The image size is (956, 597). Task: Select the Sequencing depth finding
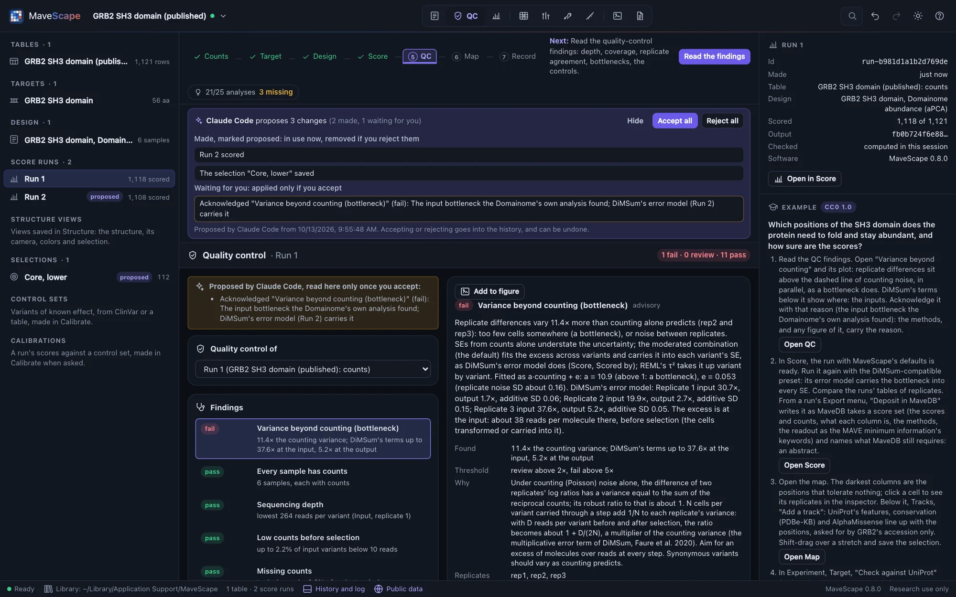point(313,510)
